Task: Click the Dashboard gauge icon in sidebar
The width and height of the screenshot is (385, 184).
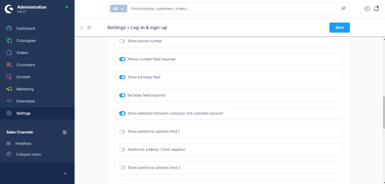Action: (9, 29)
